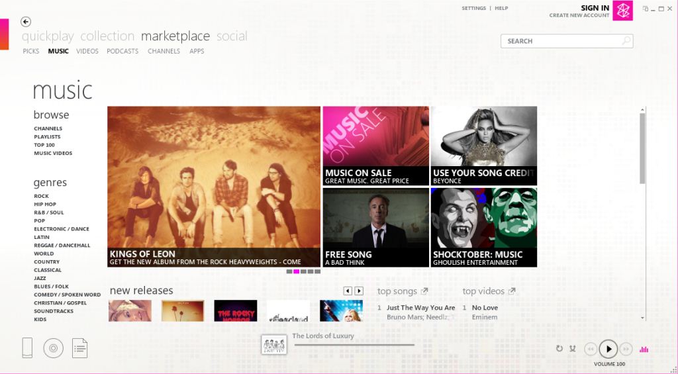Open the pink now-playing visualizer icon
This screenshot has height=374, width=678.
click(x=644, y=349)
